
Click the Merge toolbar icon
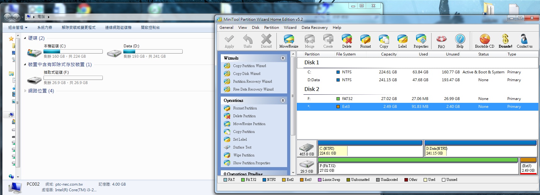click(309, 41)
